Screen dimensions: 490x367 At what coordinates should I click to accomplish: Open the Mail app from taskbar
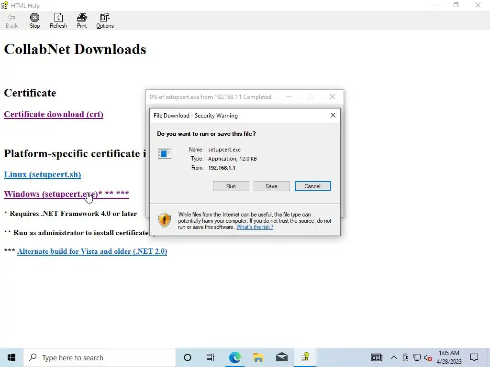(x=282, y=357)
